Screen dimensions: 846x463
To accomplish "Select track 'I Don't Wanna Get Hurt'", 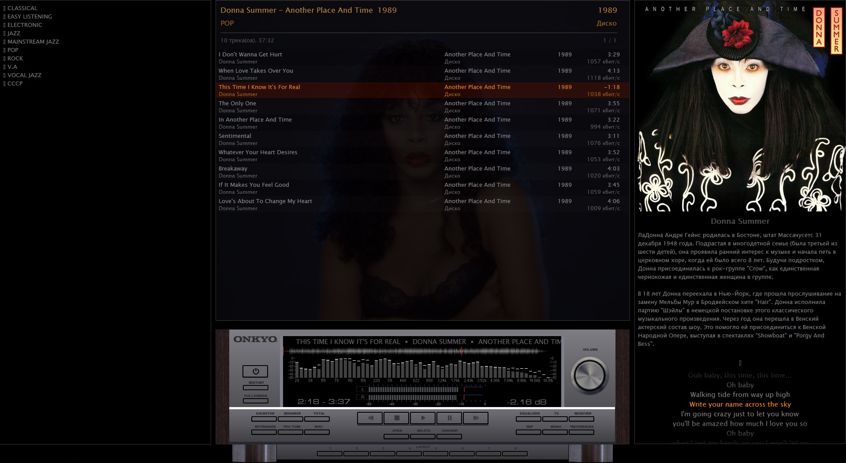I will click(422, 58).
